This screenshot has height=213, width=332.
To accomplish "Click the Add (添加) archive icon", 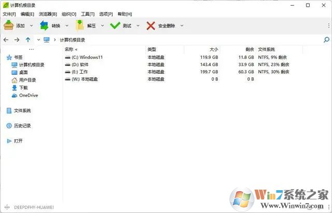I will 9,25.
